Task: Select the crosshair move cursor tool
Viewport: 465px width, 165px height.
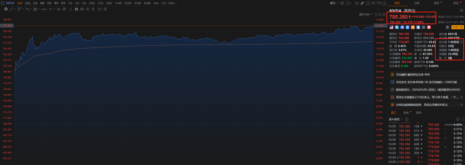Action: (x=6, y=9)
